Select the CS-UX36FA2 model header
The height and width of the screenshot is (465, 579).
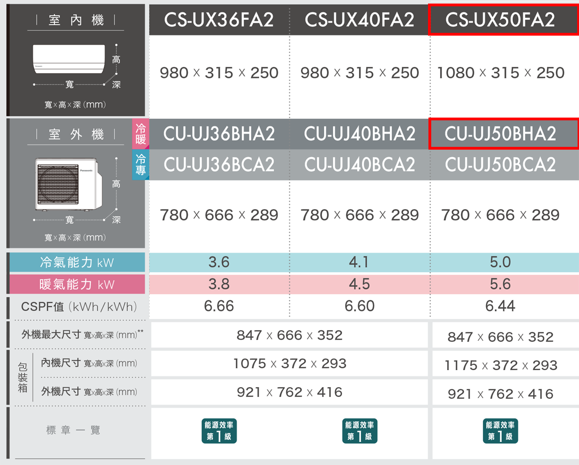[219, 20]
